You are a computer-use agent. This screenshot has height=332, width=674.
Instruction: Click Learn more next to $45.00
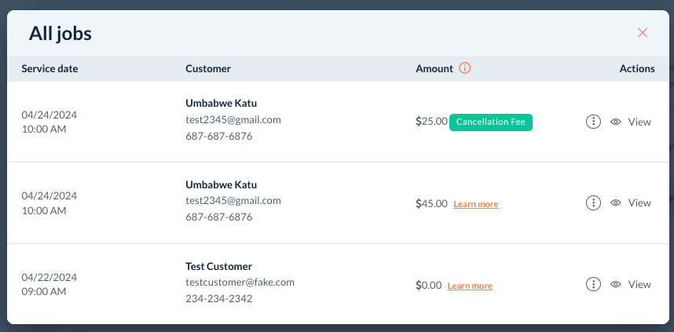[x=475, y=204]
